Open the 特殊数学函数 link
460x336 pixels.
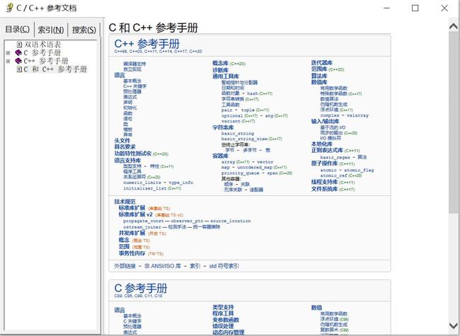[x=334, y=93]
